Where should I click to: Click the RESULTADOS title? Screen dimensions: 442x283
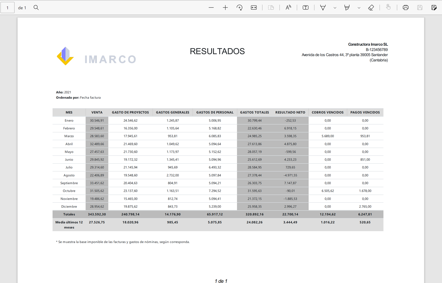click(x=217, y=51)
